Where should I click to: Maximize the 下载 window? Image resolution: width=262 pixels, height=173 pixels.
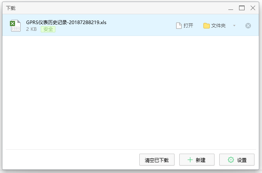pos(242,8)
